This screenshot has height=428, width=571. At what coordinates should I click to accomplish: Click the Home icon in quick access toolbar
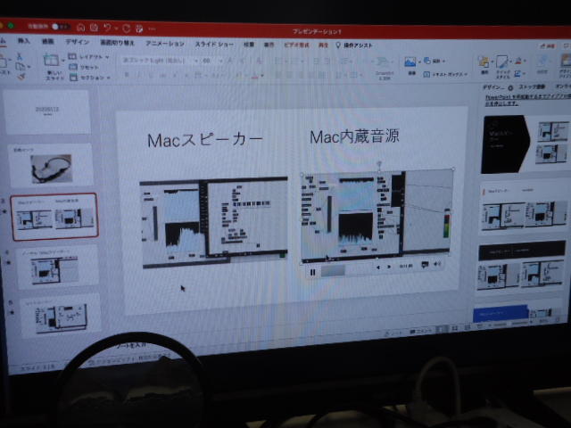point(81,28)
